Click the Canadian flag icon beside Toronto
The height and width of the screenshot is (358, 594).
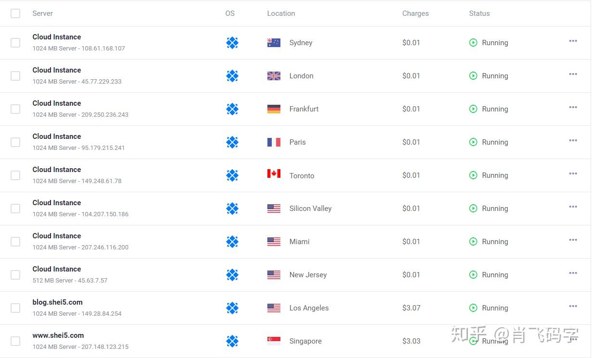pyautogui.click(x=274, y=174)
